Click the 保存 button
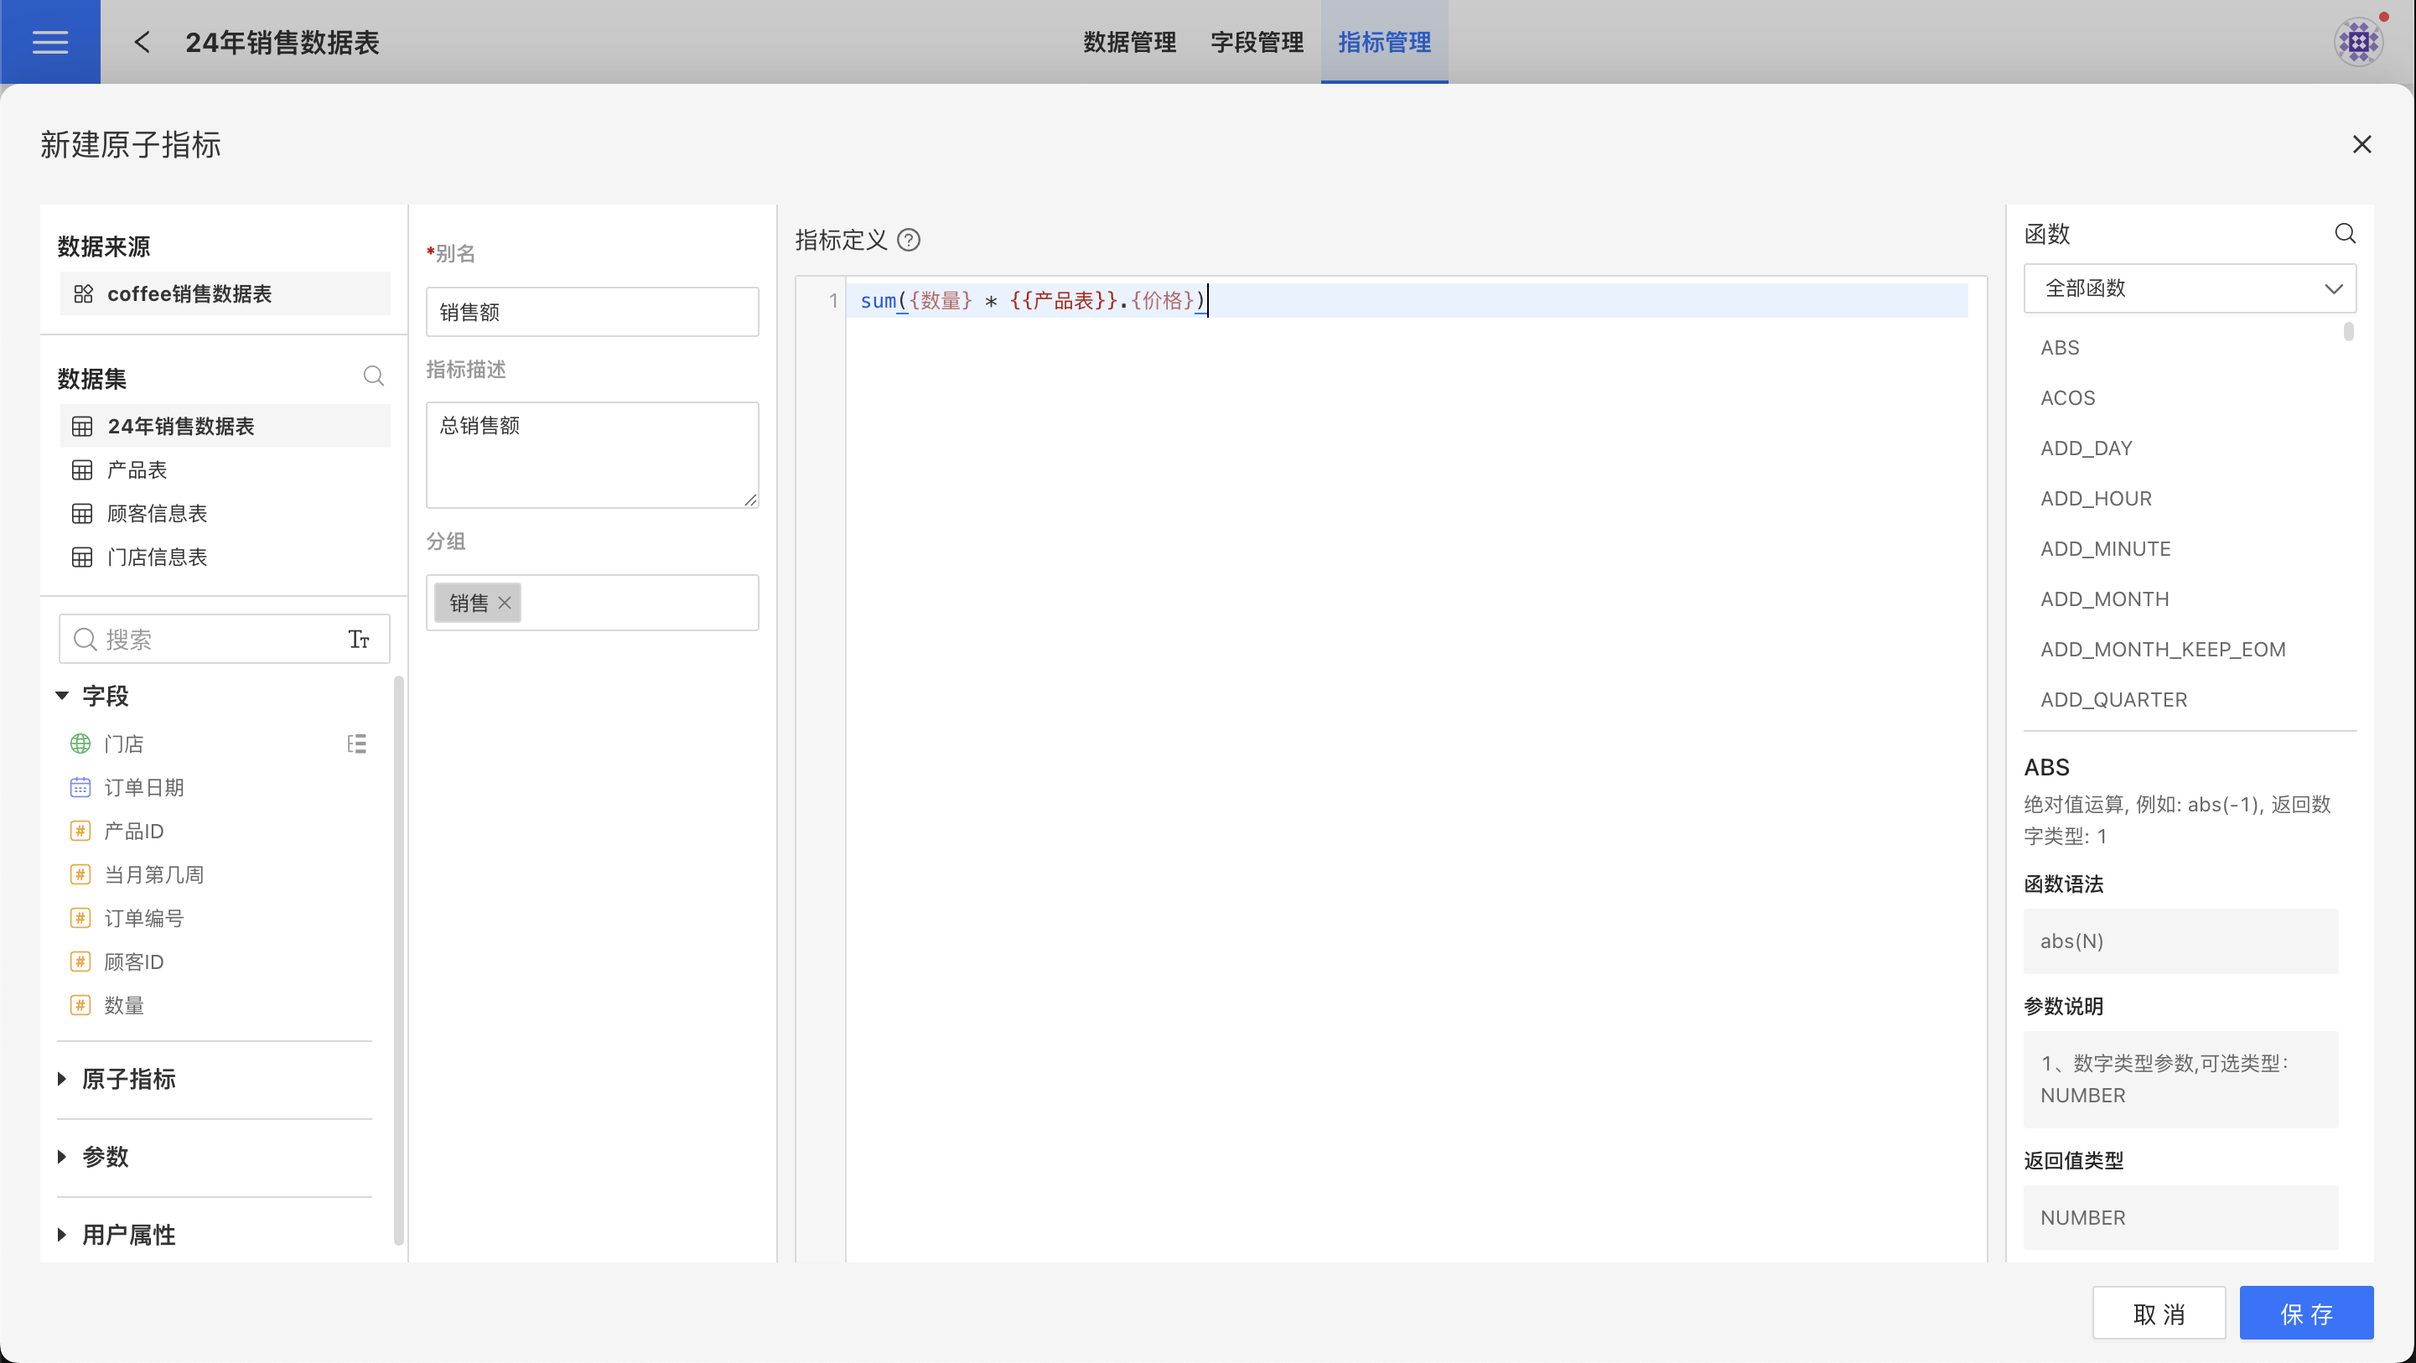 click(x=2305, y=1314)
